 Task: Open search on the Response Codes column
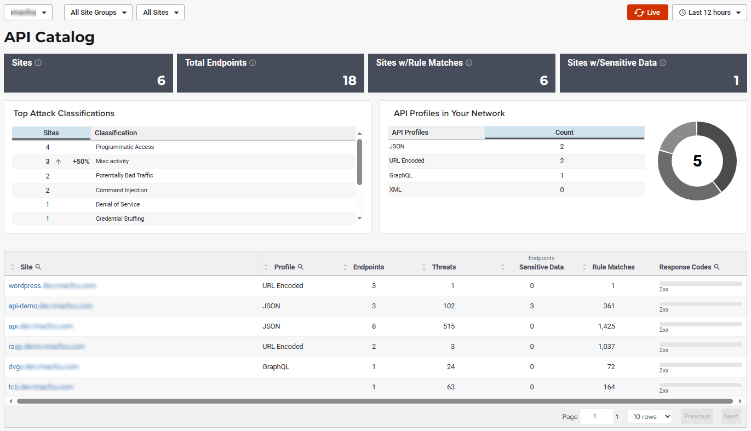point(716,267)
